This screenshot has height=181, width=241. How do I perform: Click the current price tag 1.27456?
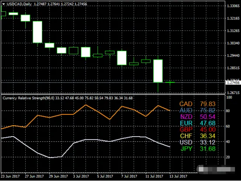[233, 83]
